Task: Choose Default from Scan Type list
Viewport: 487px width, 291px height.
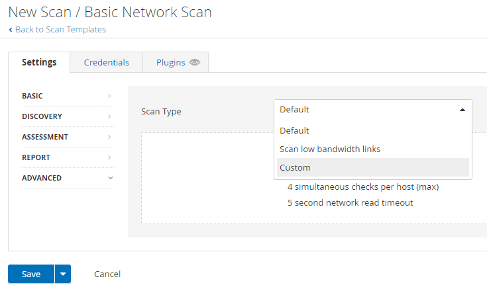Action: tap(294, 130)
